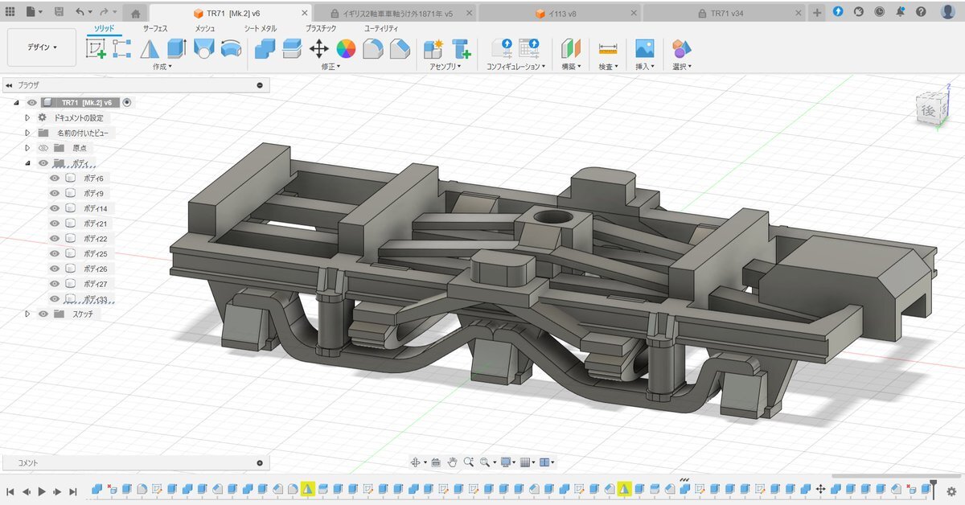965x505 pixels.
Task: Show the hidden 原点 folder
Action: (43, 148)
